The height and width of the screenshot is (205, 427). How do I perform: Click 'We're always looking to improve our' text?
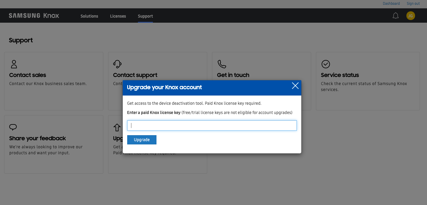click(x=46, y=147)
